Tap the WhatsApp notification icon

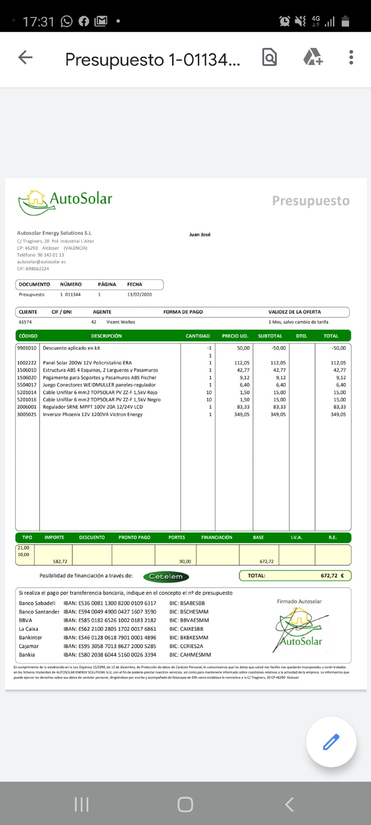66,21
